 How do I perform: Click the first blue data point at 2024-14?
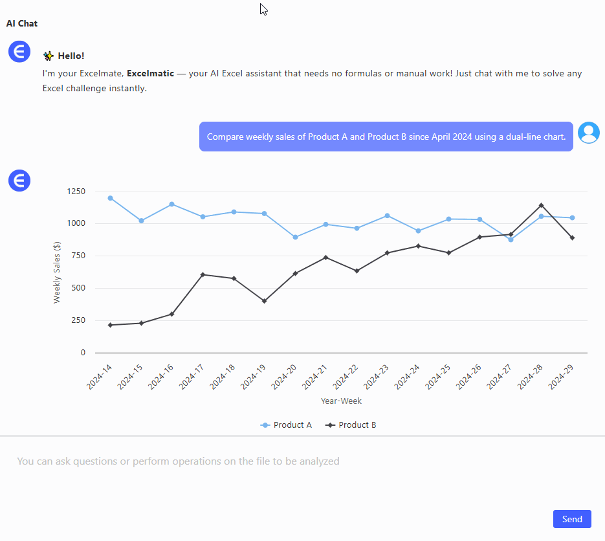pos(110,198)
